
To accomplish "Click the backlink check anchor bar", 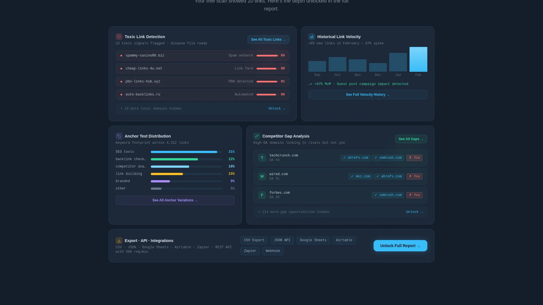I will click(186, 159).
